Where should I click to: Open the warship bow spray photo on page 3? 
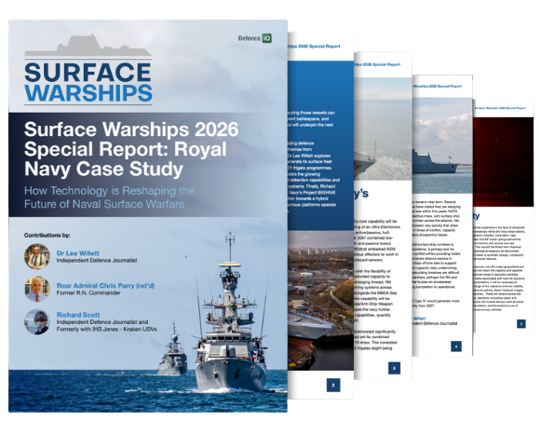point(383,129)
